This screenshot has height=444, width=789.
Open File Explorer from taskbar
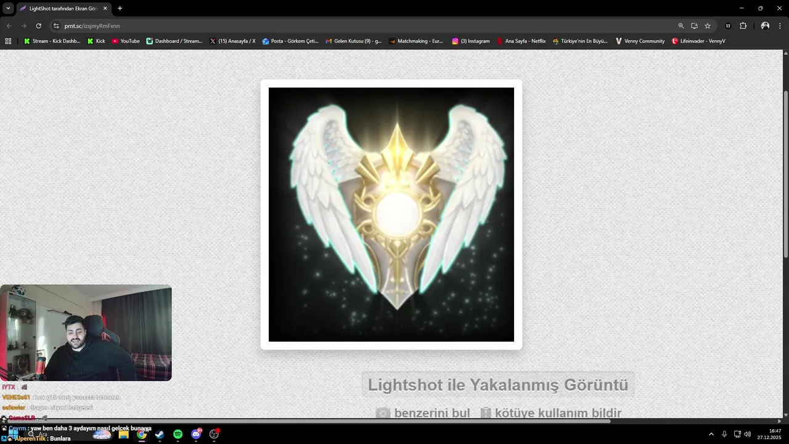pyautogui.click(x=123, y=434)
